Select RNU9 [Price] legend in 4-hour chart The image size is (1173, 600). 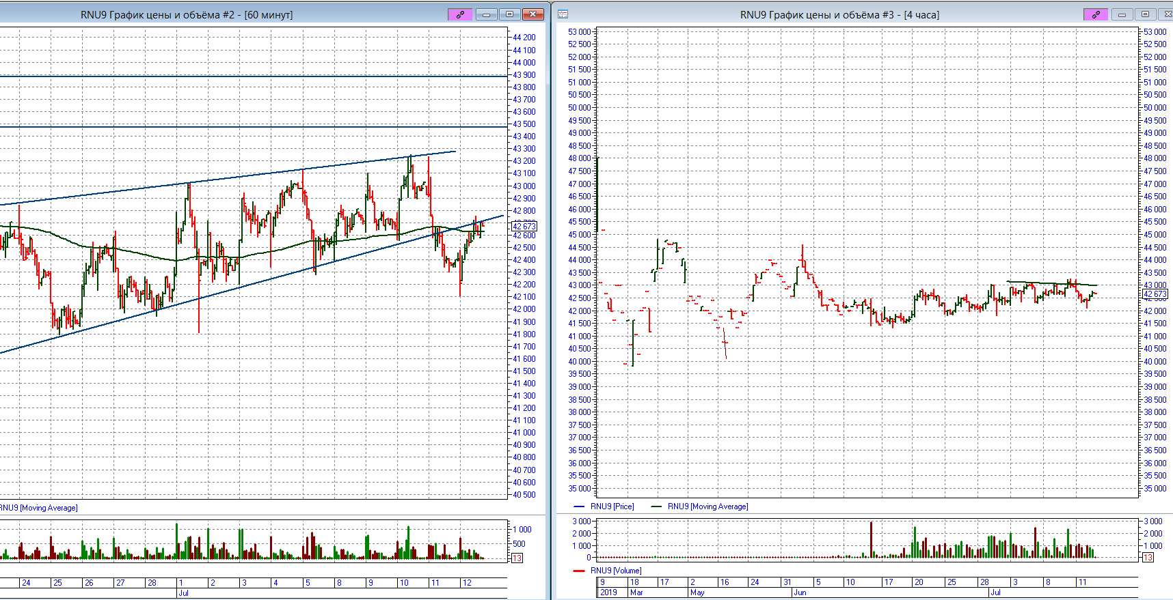[x=611, y=506]
